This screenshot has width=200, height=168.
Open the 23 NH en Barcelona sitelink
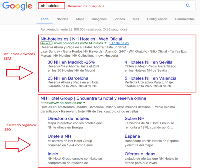68,78
